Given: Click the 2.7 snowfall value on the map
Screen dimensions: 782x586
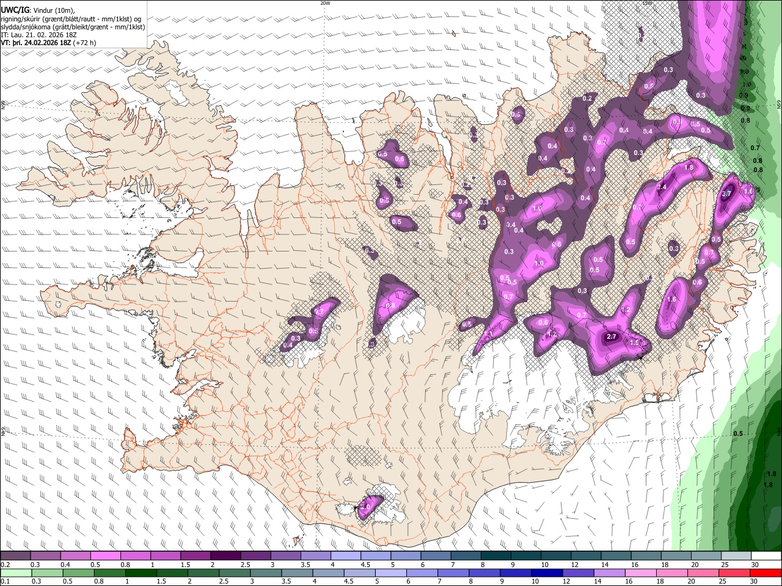Looking at the screenshot, I should [x=612, y=337].
